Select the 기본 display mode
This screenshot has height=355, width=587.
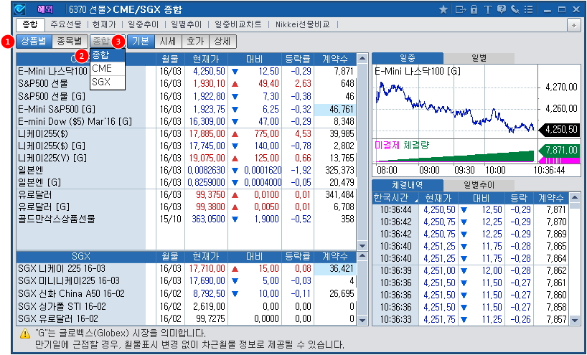(x=141, y=41)
